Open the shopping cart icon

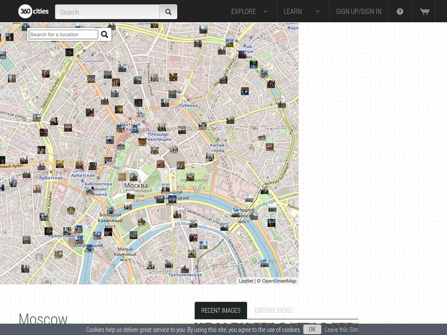pyautogui.click(x=426, y=11)
